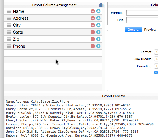Viewport: 158px width, 138px height.
Task: Click the Sharon Blair line in Export Preview
Action: 68,106
